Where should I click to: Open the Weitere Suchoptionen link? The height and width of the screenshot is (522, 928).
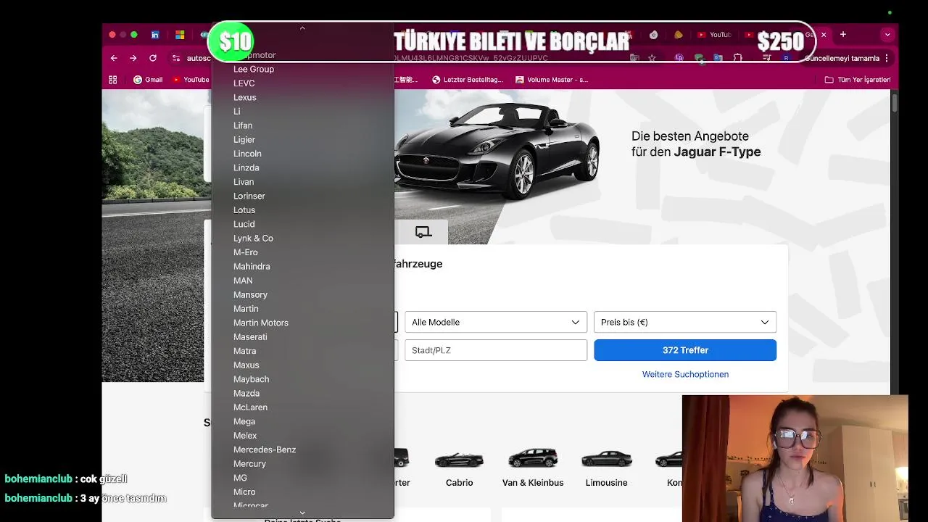(x=685, y=374)
